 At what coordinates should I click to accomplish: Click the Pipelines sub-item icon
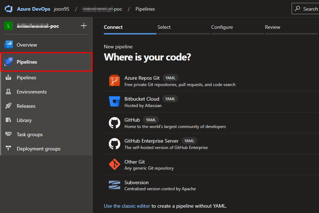[8, 77]
